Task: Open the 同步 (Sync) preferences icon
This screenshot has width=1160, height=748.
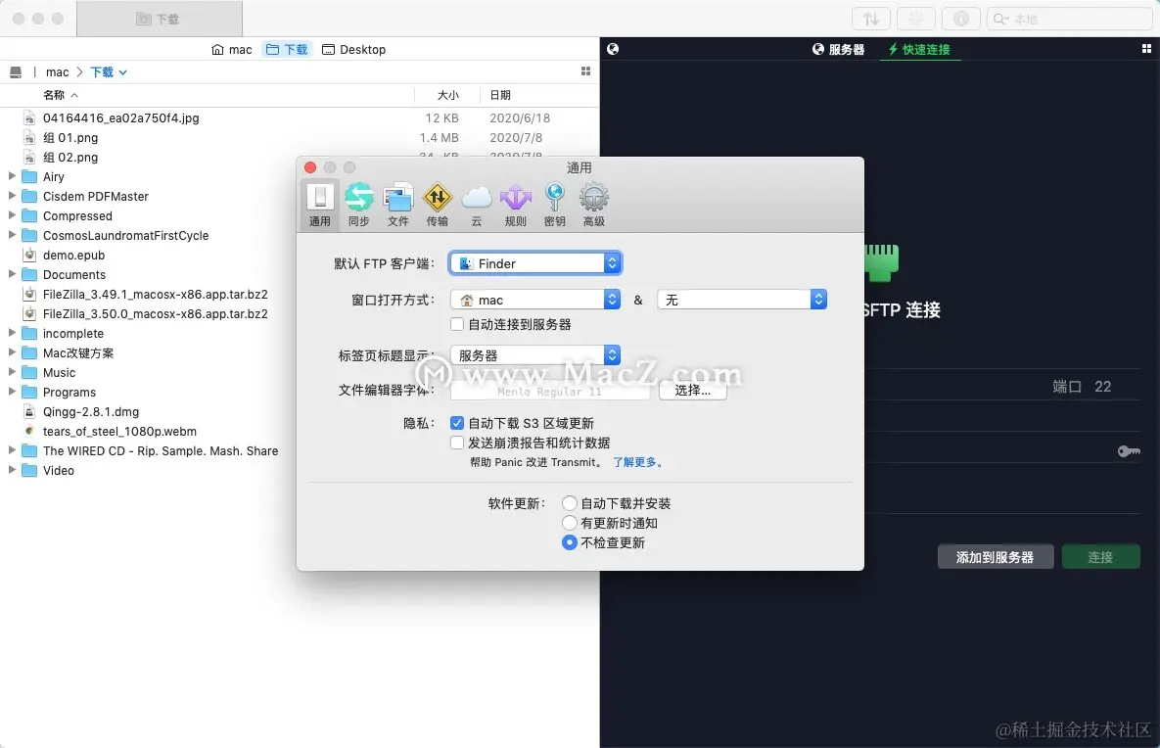Action: [359, 201]
